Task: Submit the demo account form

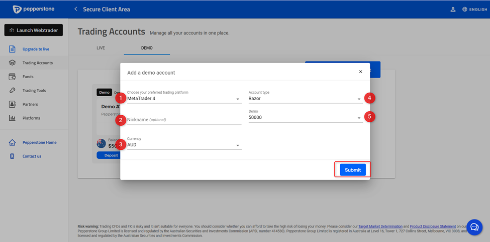Action: [352, 170]
